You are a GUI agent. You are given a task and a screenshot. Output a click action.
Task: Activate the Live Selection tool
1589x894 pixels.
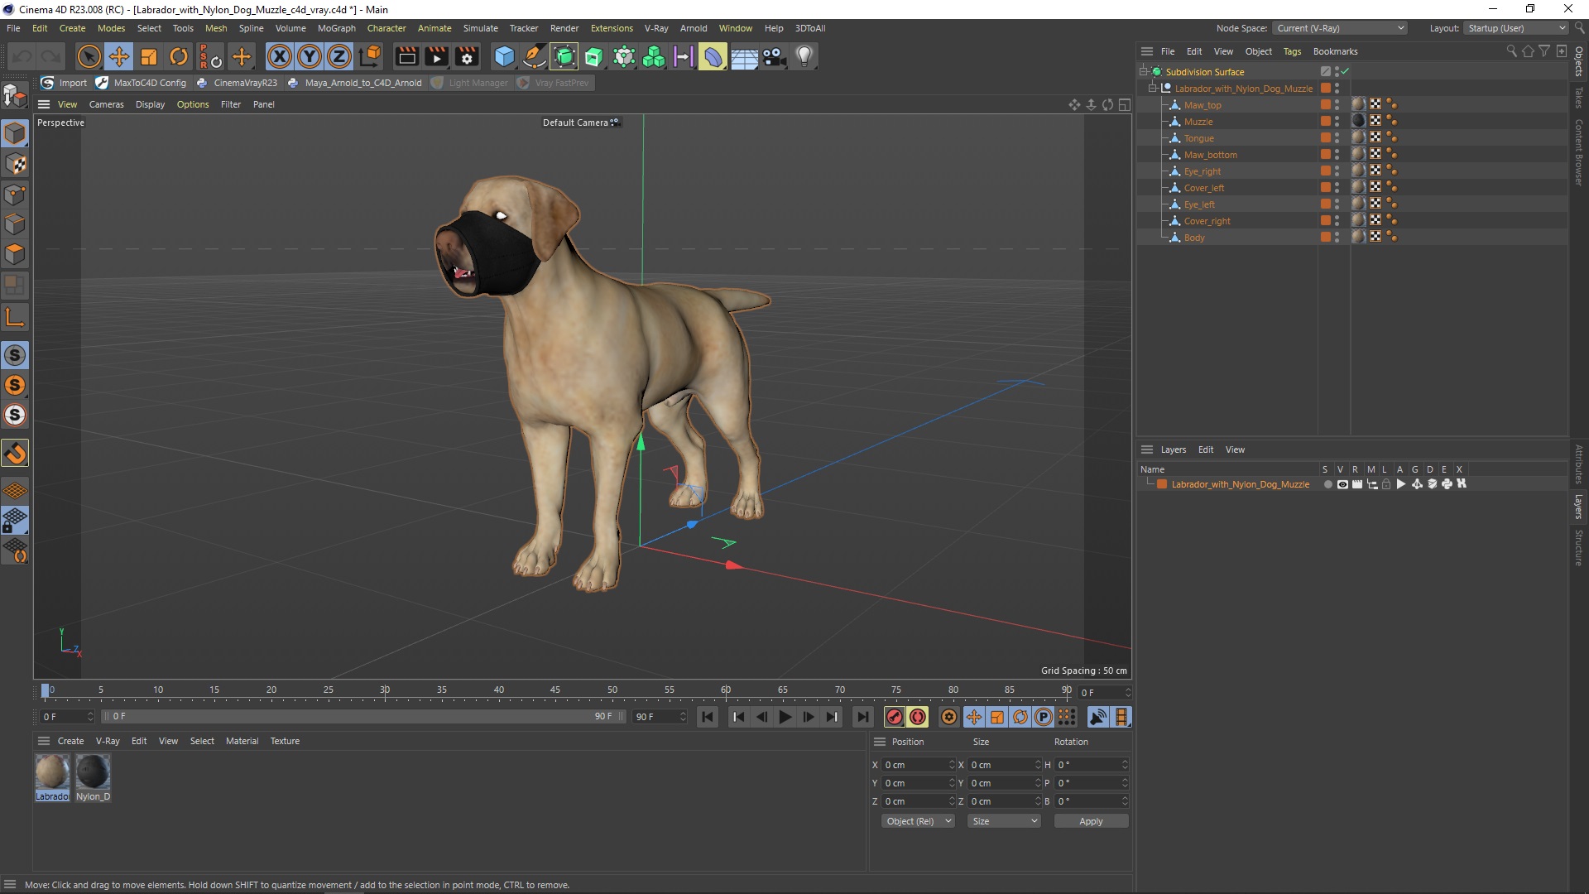coord(89,56)
